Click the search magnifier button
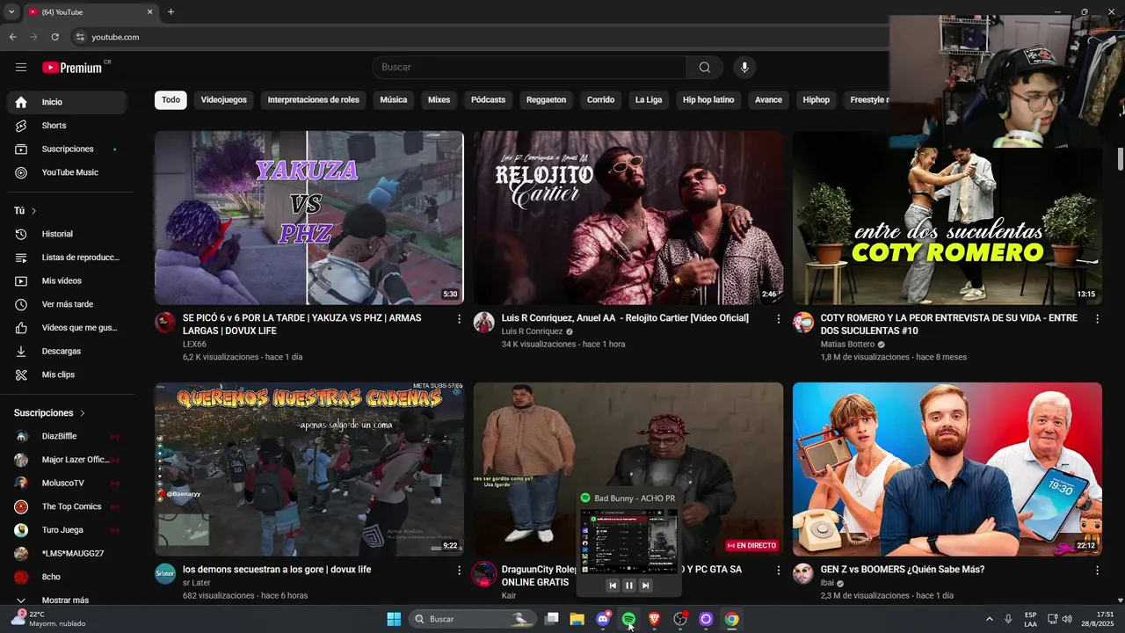 tap(705, 68)
